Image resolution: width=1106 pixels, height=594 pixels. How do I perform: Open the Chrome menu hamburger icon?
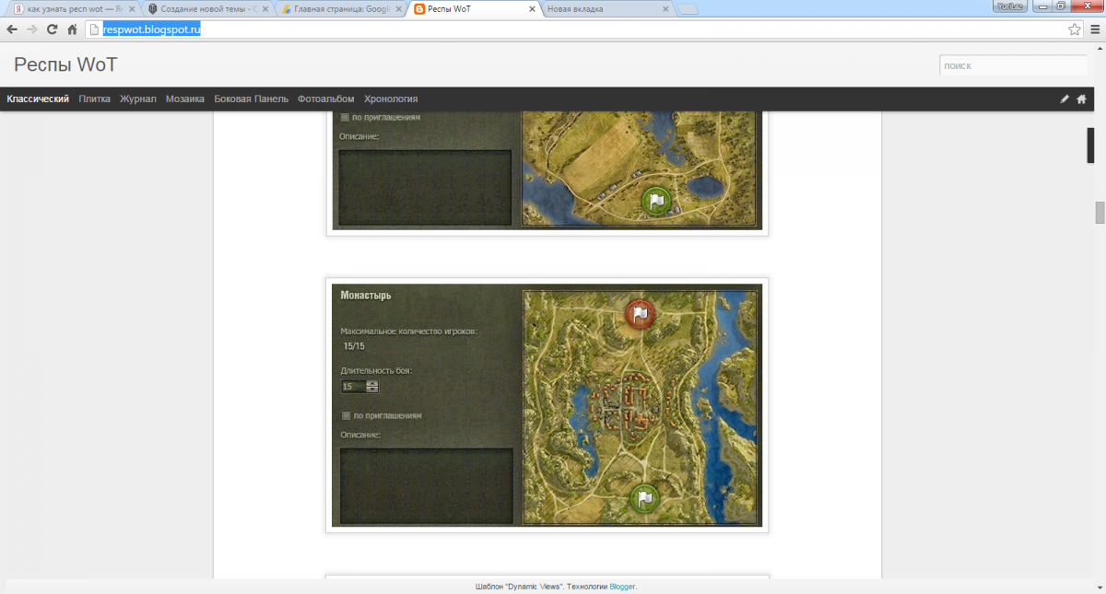click(x=1095, y=29)
